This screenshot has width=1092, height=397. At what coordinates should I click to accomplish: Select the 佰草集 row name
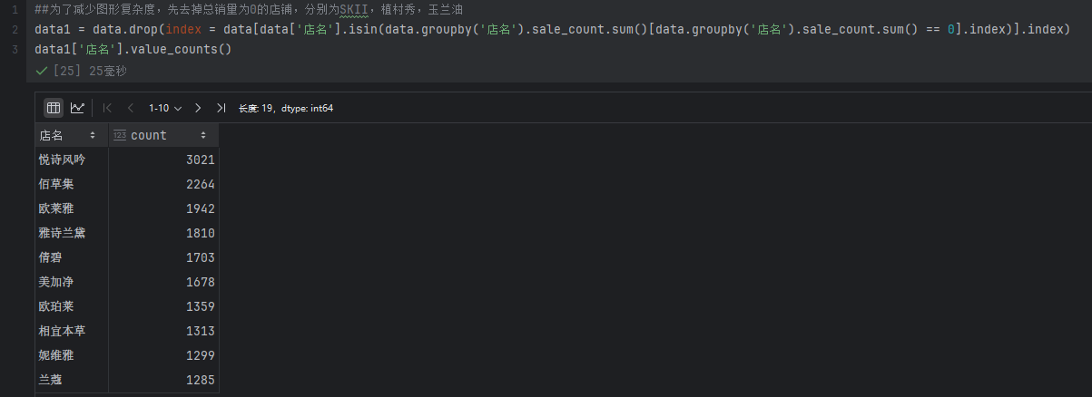[56, 184]
